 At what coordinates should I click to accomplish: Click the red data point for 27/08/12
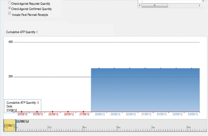[x=83, y=111]
